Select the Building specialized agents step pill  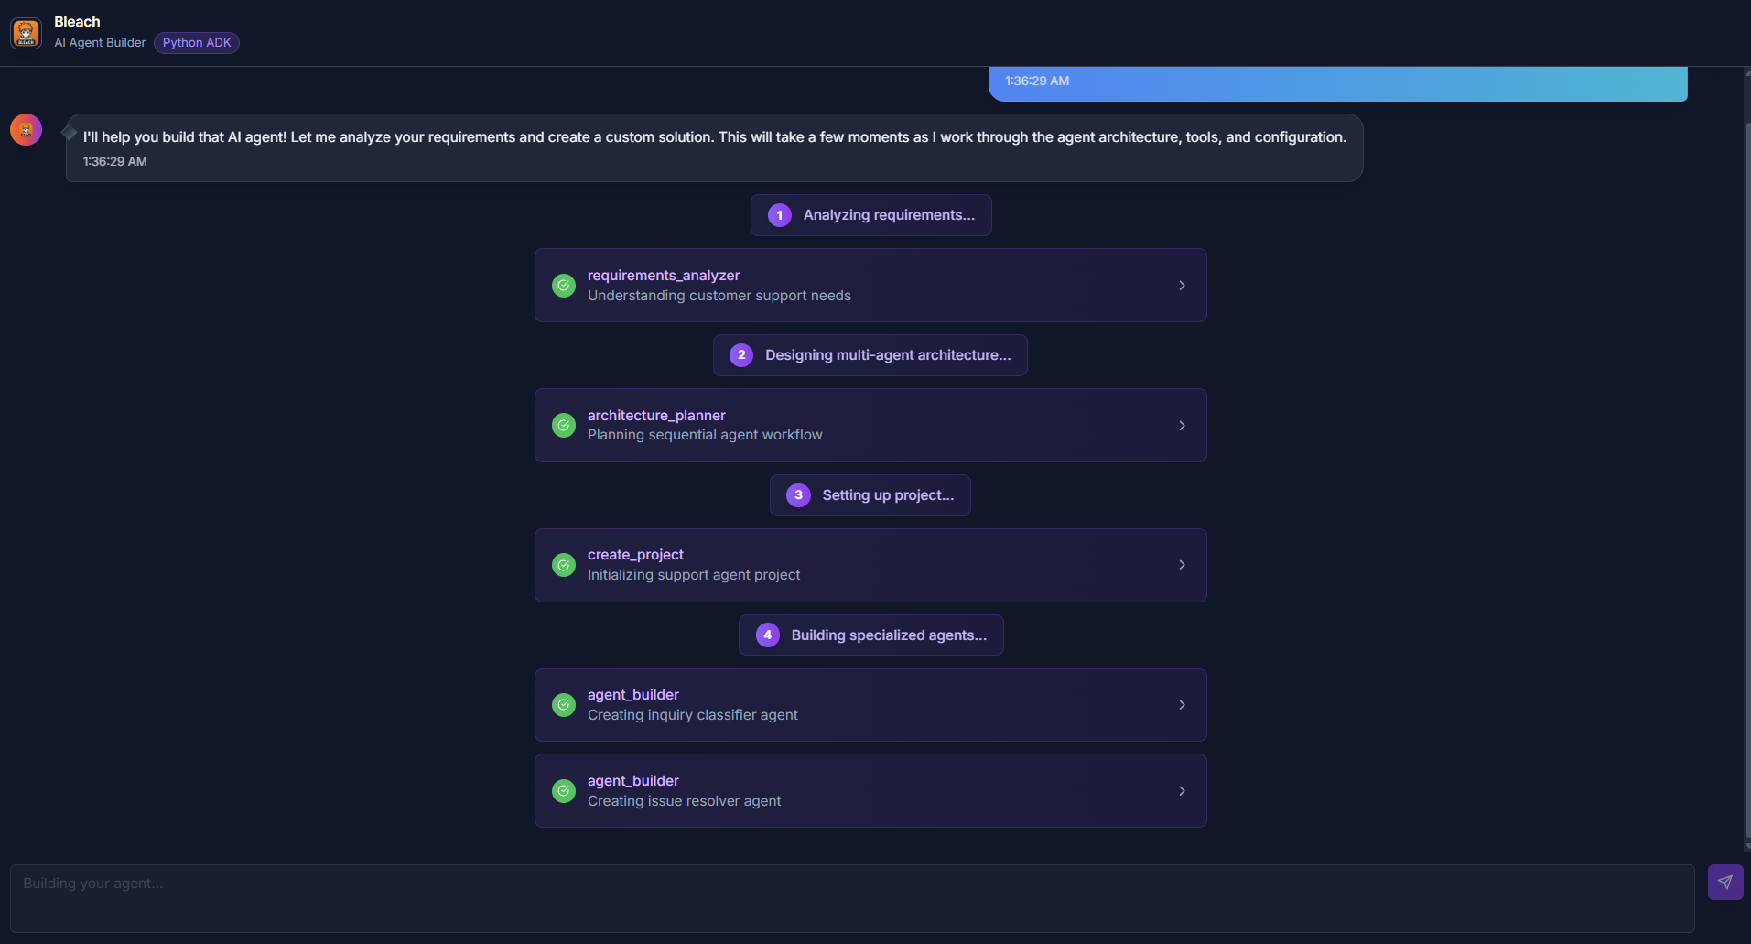(871, 635)
